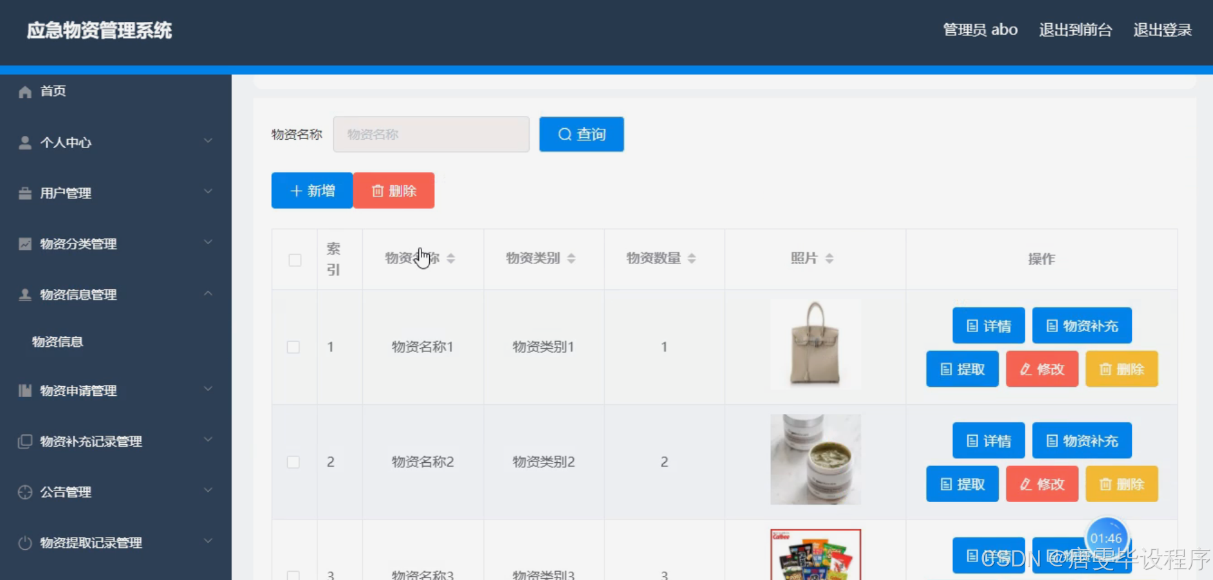Click the icon beside 物资申请管理
Viewport: 1213px width, 580px height.
[25, 391]
